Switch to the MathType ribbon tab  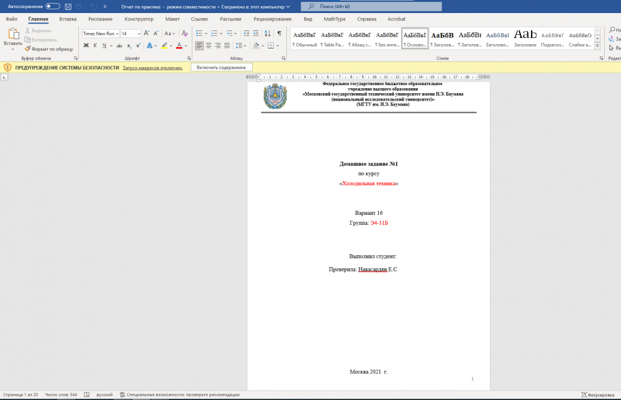pos(335,19)
